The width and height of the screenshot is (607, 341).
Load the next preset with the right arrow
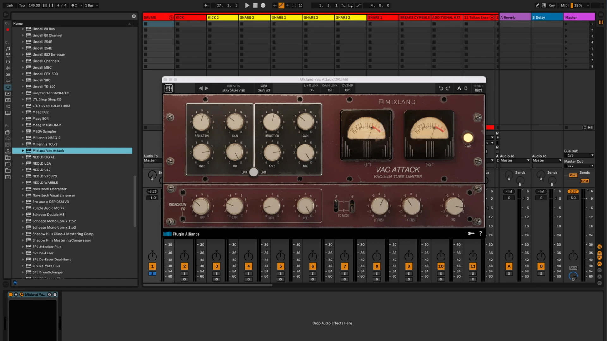(x=206, y=88)
